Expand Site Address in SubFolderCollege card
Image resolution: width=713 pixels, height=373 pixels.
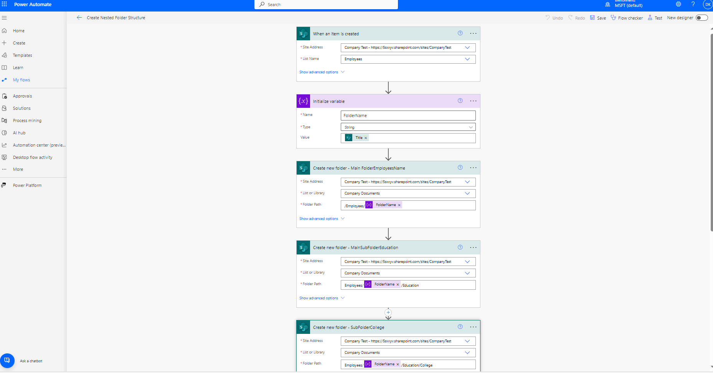[467, 341]
